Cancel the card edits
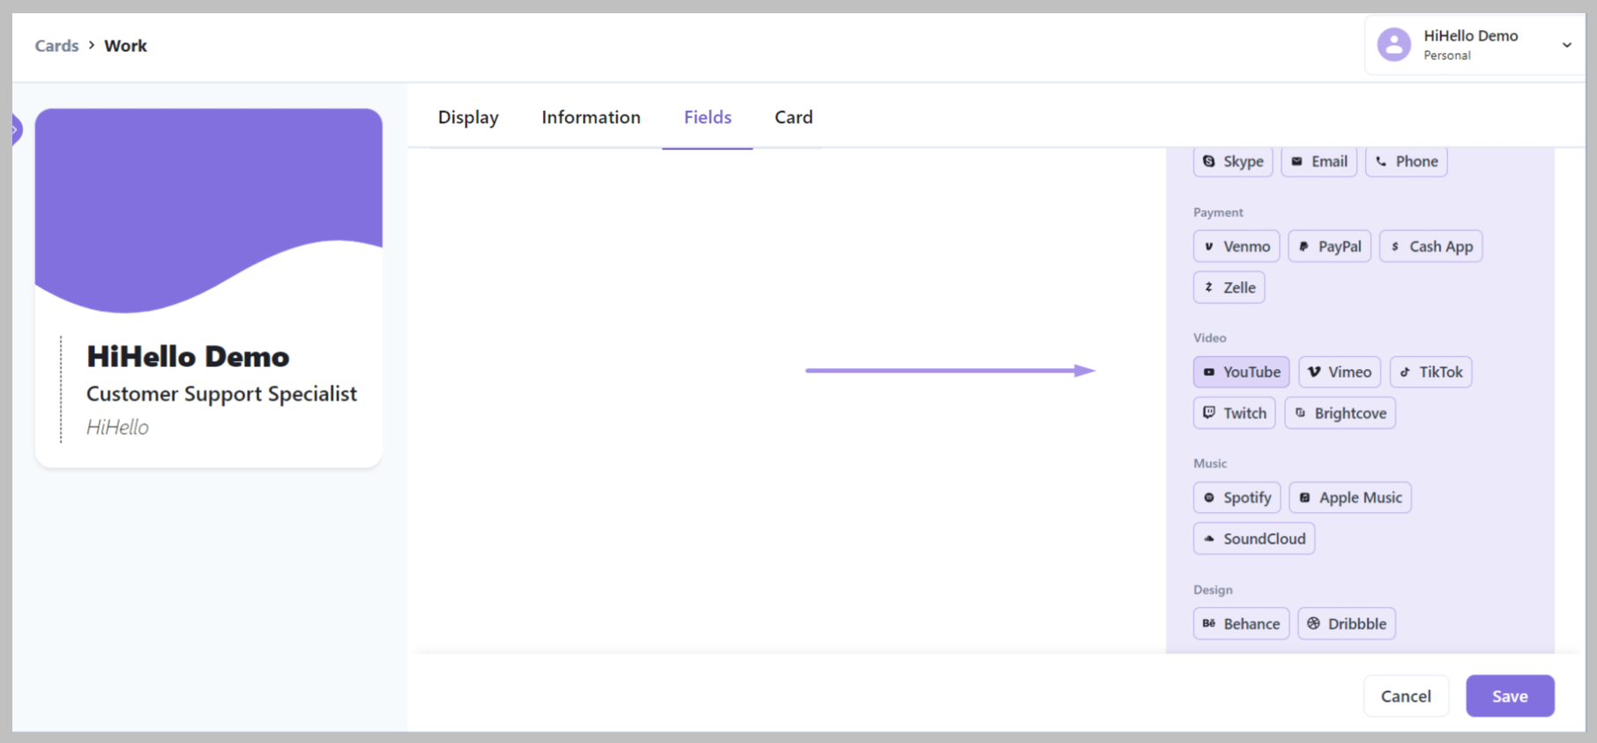Screen dimensions: 1597x743 (x=1406, y=696)
